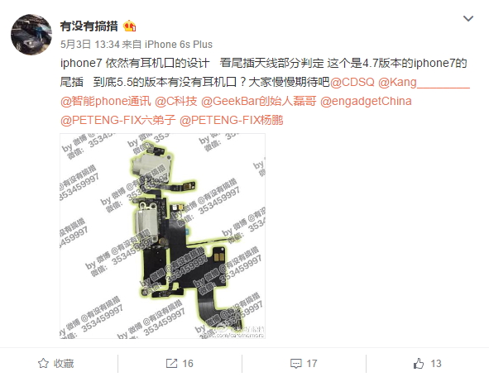The image size is (489, 377).
Task: Open @GeekBar创始人磊哥 mention
Action: (x=258, y=101)
